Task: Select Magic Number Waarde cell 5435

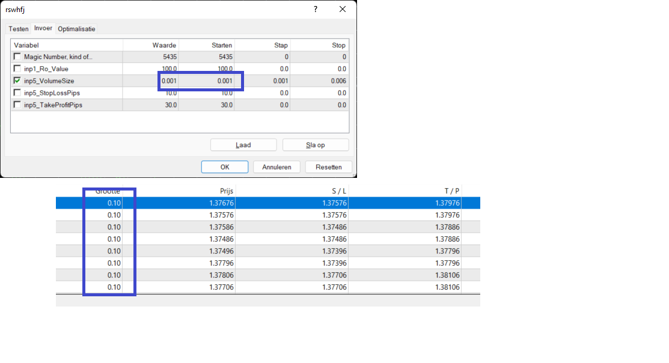Action: tap(151, 56)
